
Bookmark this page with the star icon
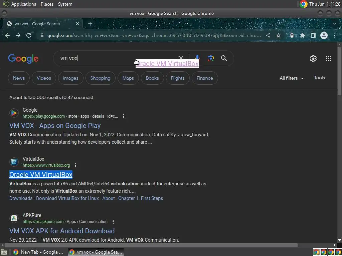coord(279,35)
